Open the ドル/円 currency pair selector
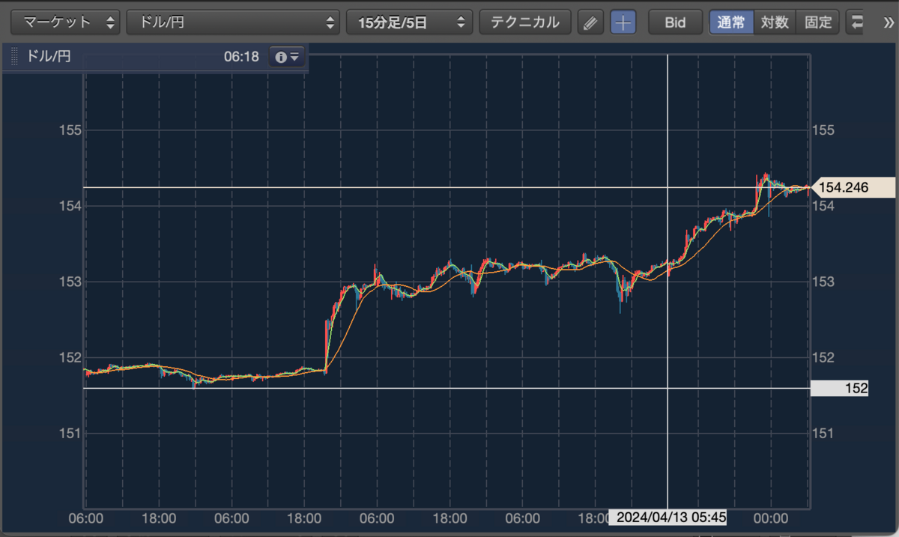 [x=233, y=22]
